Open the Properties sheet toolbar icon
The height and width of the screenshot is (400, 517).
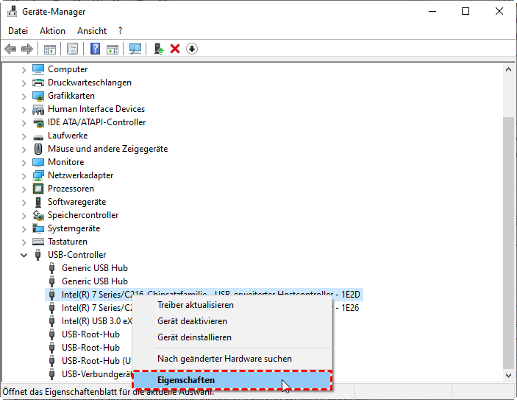tap(73, 49)
